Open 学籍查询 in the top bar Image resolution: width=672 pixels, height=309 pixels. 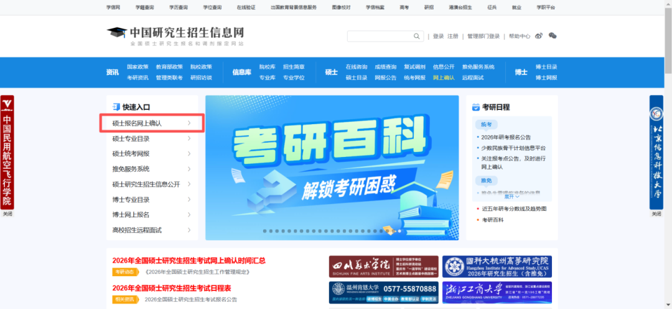pyautogui.click(x=145, y=7)
